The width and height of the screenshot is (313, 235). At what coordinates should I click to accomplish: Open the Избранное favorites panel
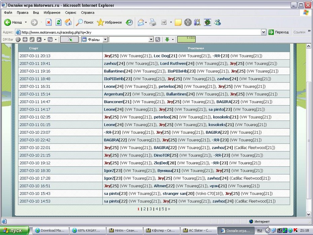pos(109,23)
